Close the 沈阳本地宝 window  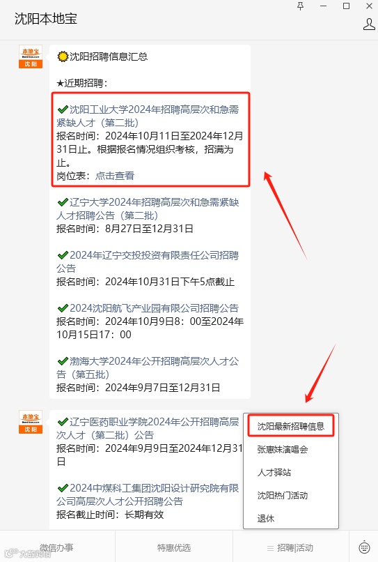[370, 6]
